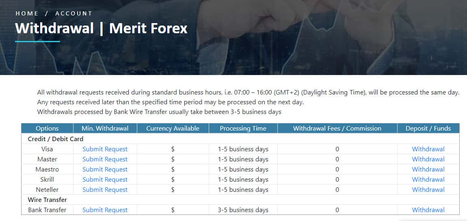Click the Withdrawal link in Skrill row
This screenshot has width=467, height=221.
tap(428, 180)
